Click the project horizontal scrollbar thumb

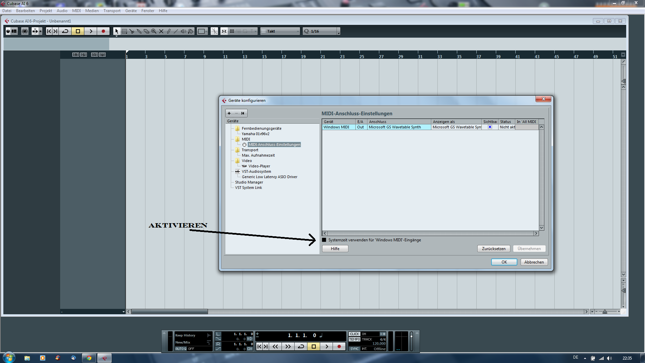click(169, 312)
